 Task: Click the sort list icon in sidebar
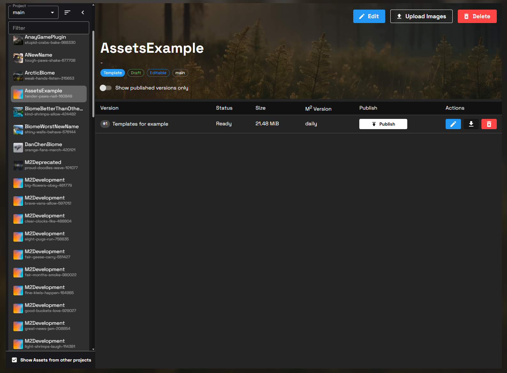(x=67, y=12)
